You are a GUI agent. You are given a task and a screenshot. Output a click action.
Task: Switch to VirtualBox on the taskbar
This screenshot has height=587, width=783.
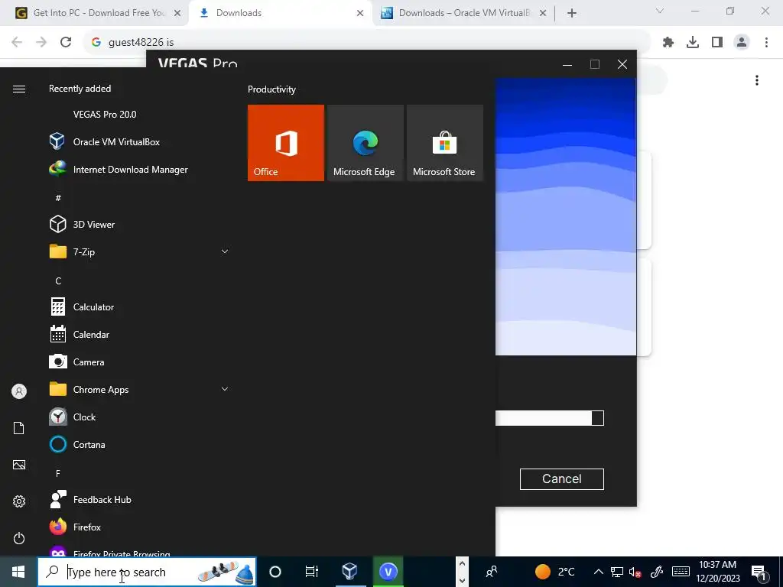(349, 572)
